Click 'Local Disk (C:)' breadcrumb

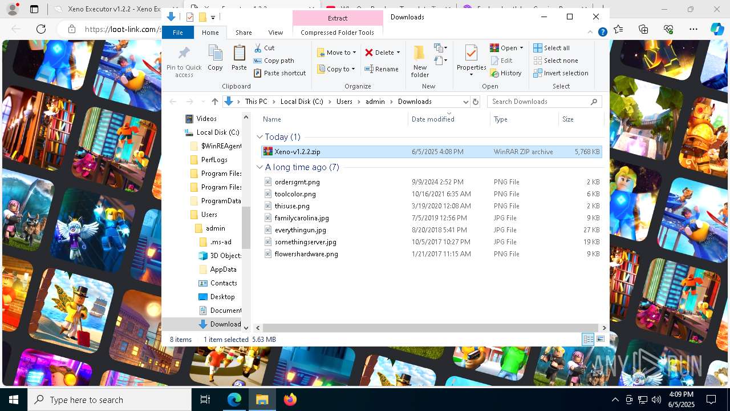(x=302, y=102)
